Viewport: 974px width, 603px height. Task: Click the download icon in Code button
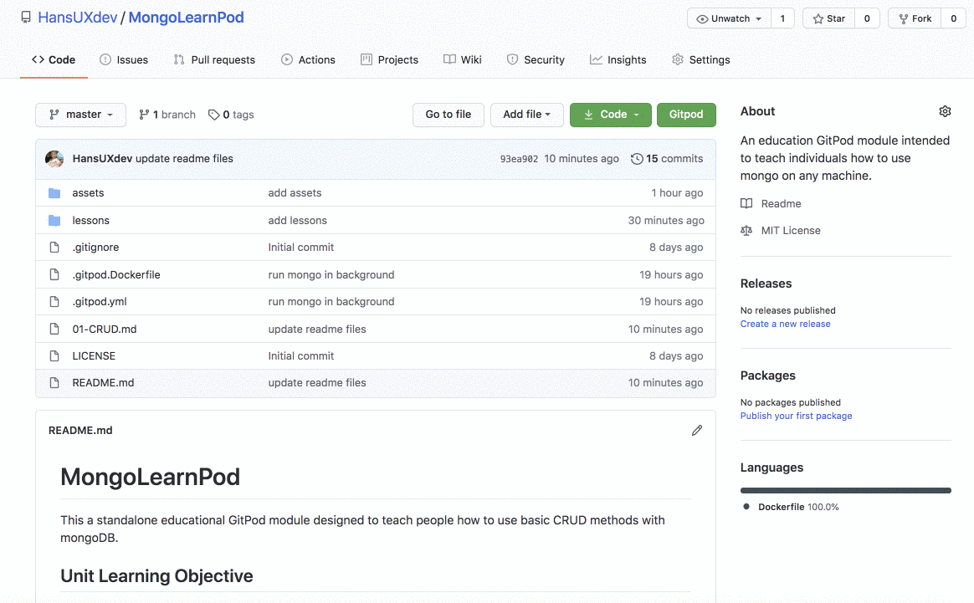pos(588,115)
